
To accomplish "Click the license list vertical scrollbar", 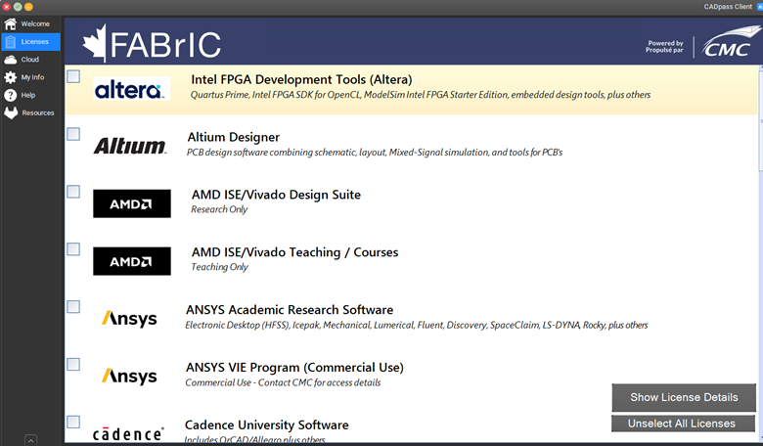I will pos(760,121).
